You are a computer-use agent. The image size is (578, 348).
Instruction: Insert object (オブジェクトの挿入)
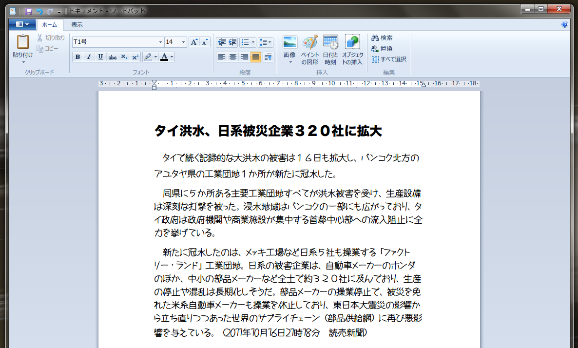pyautogui.click(x=352, y=50)
